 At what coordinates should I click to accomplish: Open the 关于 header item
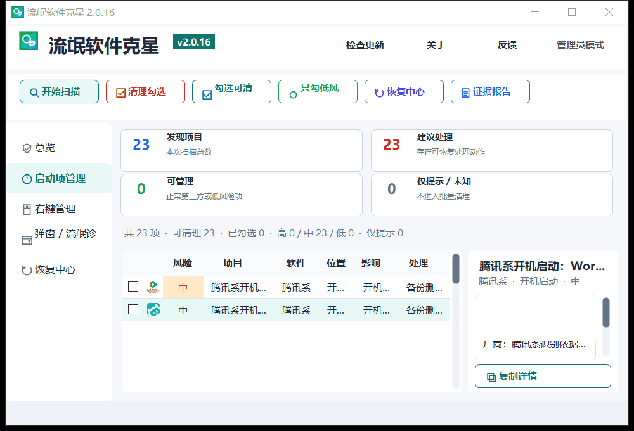pyautogui.click(x=436, y=45)
